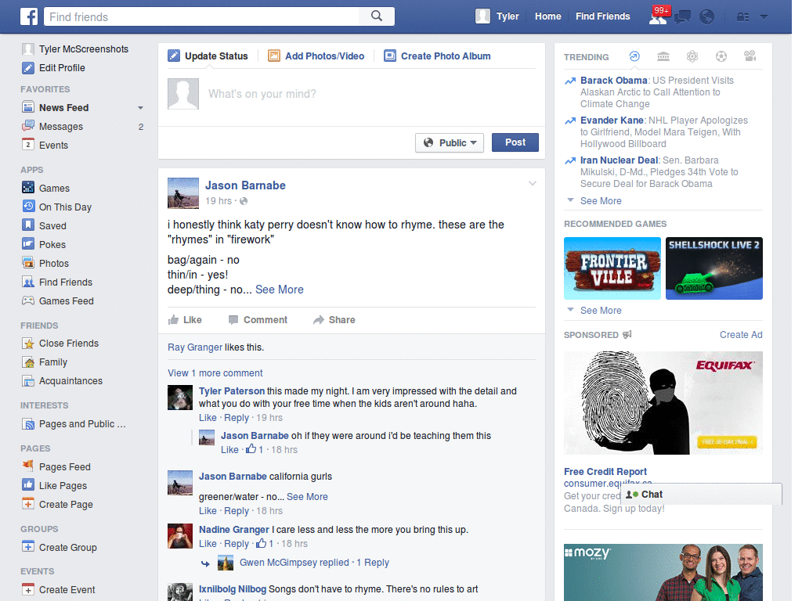Screen dimensions: 802x601
Task: Click the Facebook logo icon
Action: tap(29, 16)
